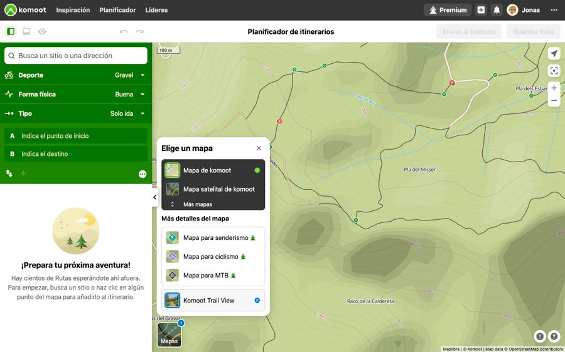Select Mapa de komoot
This screenshot has height=352, width=565.
(x=213, y=170)
